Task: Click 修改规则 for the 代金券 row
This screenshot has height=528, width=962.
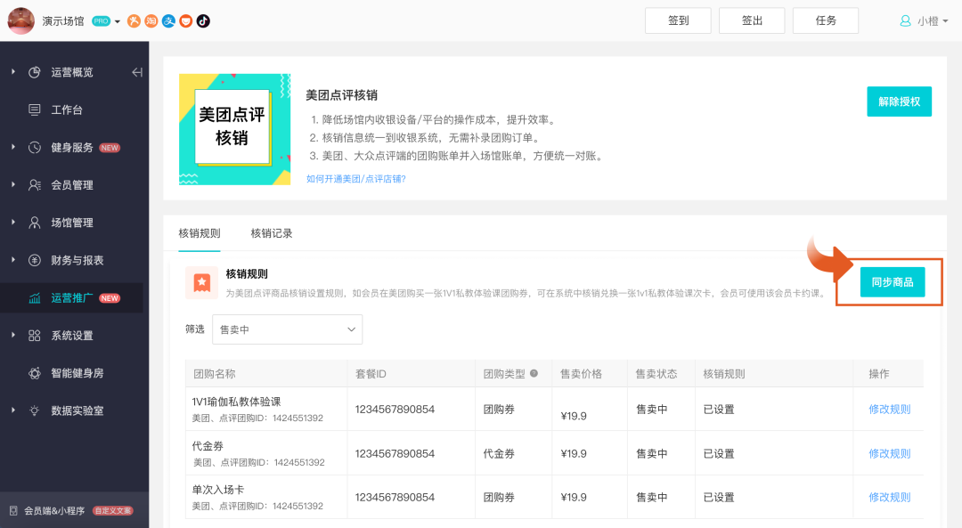Action: click(889, 453)
